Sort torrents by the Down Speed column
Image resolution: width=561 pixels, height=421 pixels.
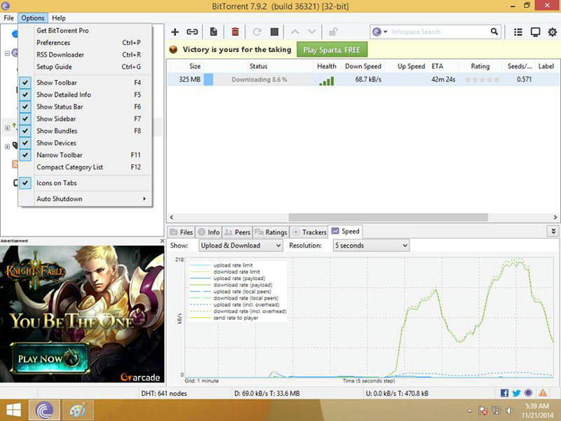[x=363, y=66]
